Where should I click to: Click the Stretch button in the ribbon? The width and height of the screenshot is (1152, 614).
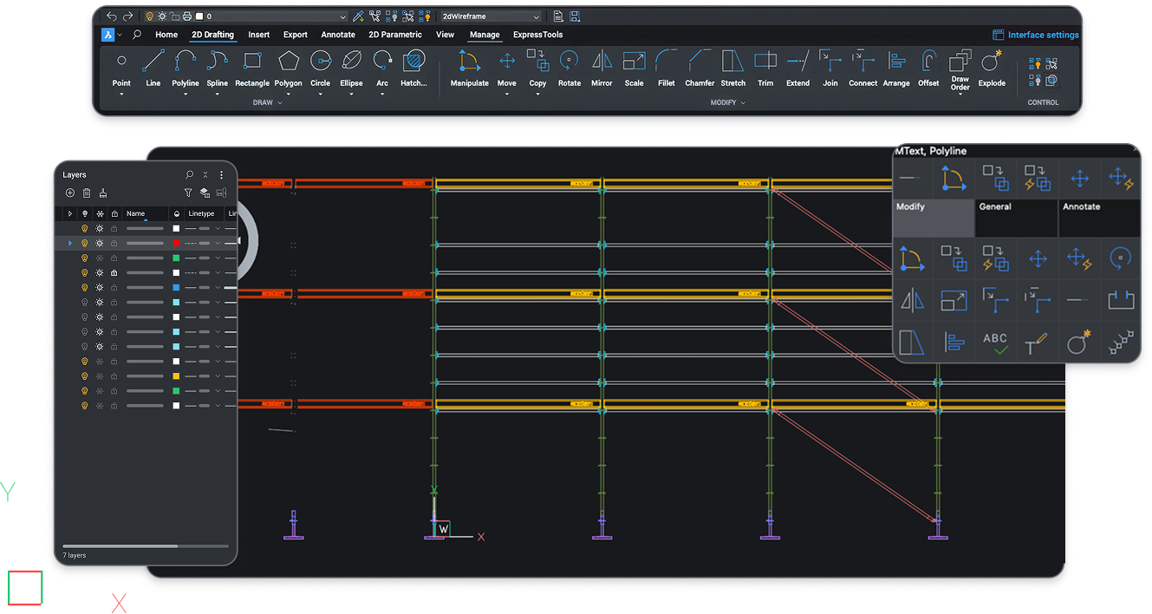733,68
